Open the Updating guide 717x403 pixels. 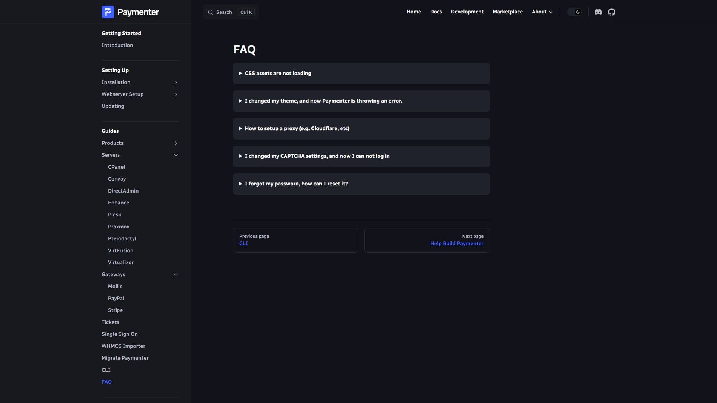pos(113,106)
